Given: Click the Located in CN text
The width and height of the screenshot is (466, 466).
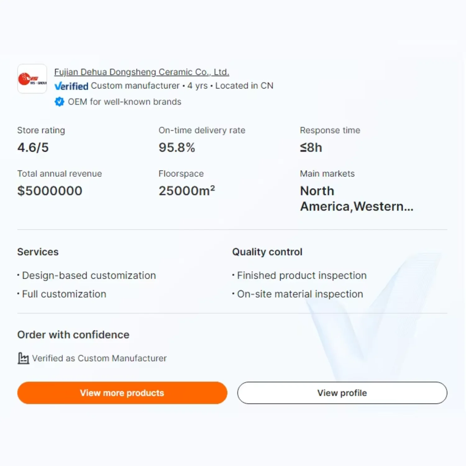Looking at the screenshot, I should click(244, 86).
